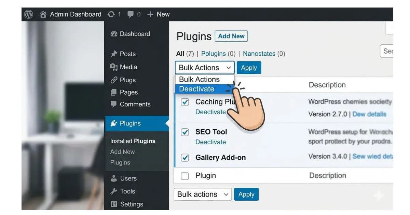Open Media library via its sidebar icon
The image size is (410, 215).
pos(114,67)
